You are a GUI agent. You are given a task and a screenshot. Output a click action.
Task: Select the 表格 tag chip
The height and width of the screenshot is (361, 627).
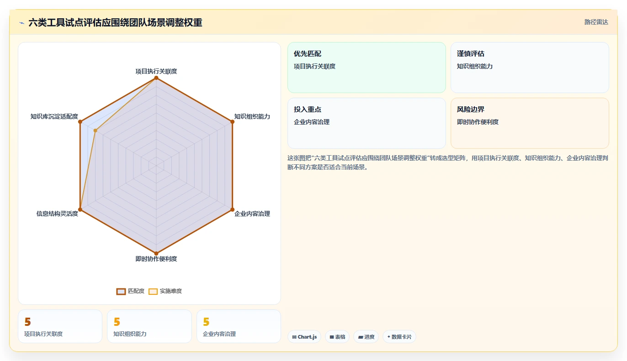tap(337, 337)
